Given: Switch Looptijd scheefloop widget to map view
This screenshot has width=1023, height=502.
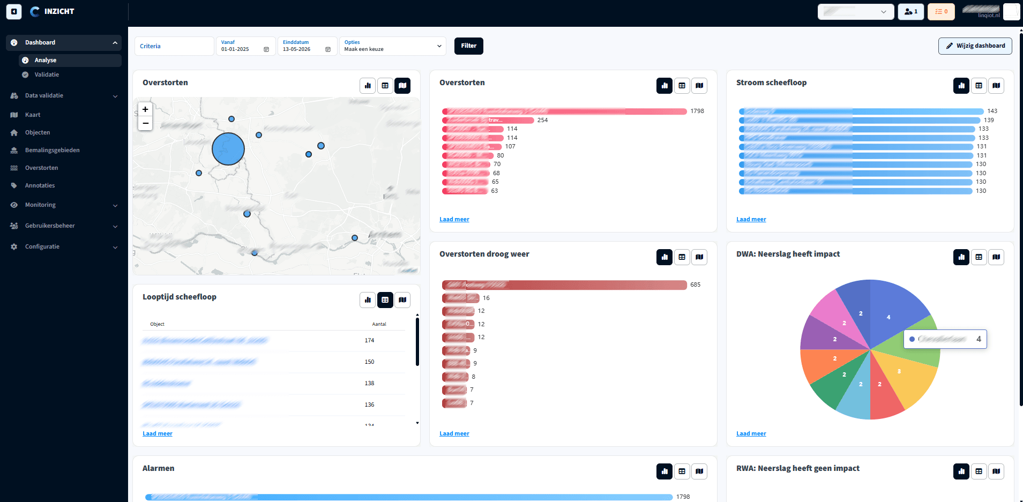Looking at the screenshot, I should [402, 300].
